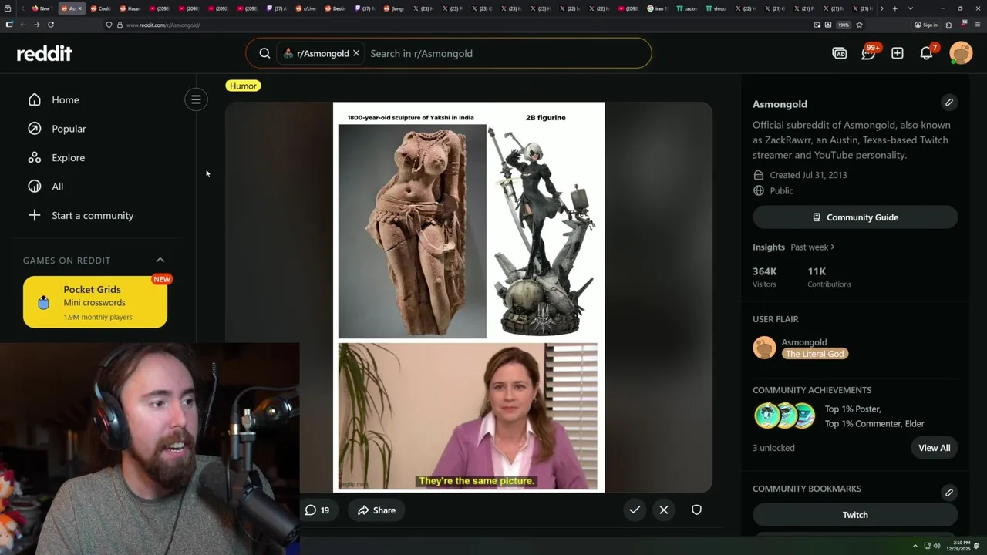987x555 pixels.
Task: Open the browser extensions icon
Action: [949, 25]
